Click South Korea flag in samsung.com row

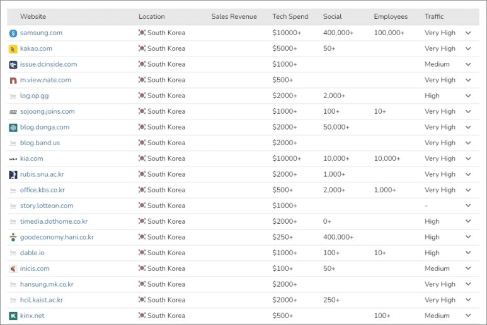[x=142, y=33]
